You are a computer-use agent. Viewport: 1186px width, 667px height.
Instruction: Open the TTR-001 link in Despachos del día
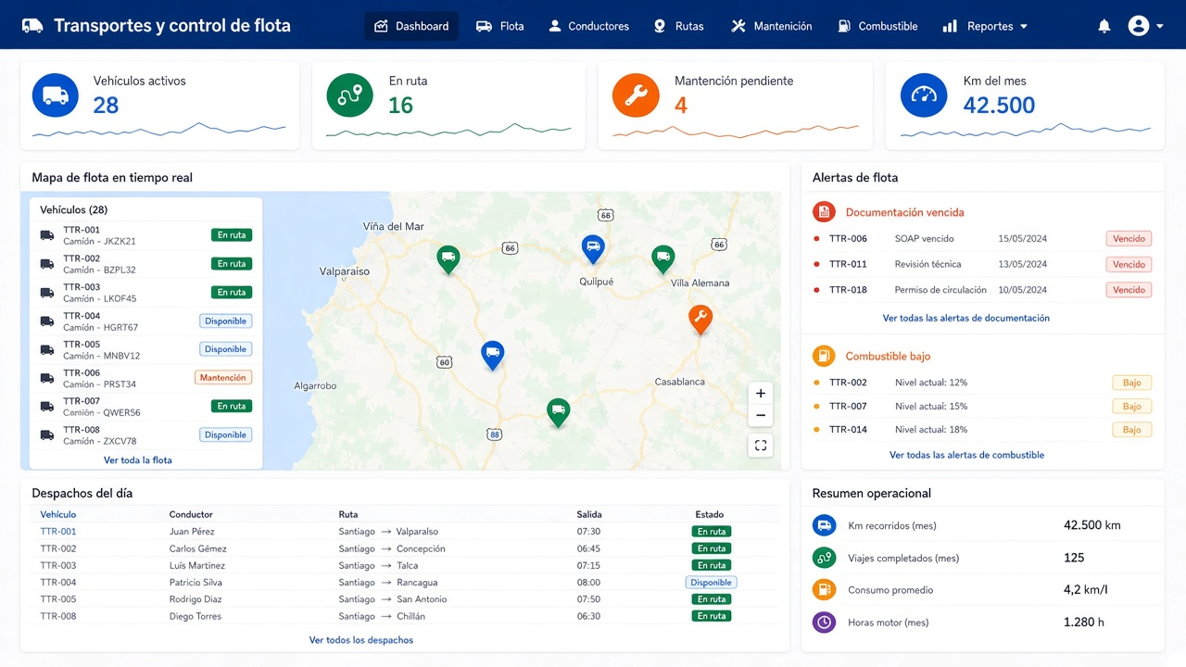click(58, 532)
